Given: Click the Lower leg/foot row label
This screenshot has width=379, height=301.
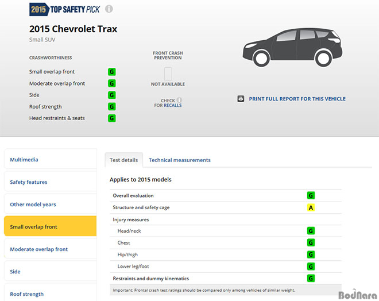Looking at the screenshot, I should [x=133, y=267].
